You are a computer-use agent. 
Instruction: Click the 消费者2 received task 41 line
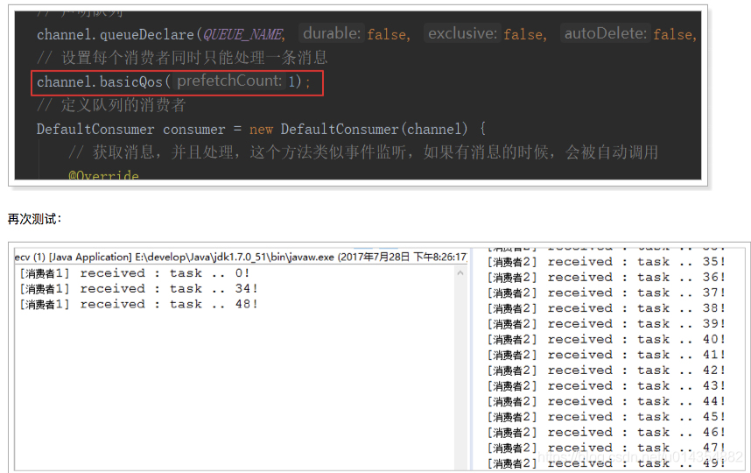607,355
